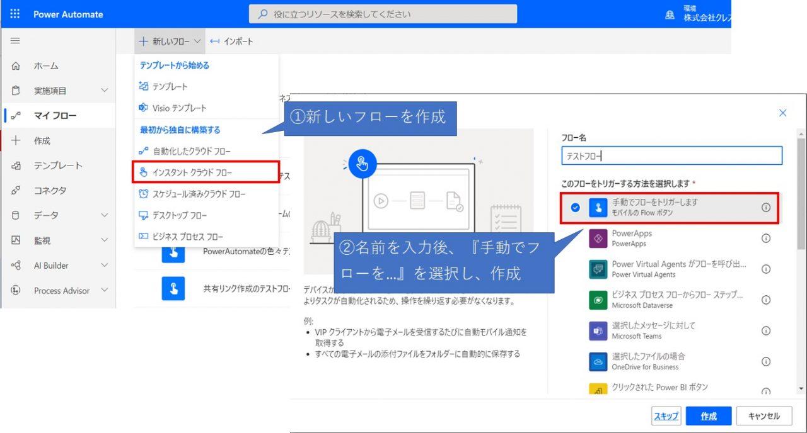The image size is (807, 433).
Task: Select the 選択したファイルの場合 OneDrive trigger
Action: (670, 362)
